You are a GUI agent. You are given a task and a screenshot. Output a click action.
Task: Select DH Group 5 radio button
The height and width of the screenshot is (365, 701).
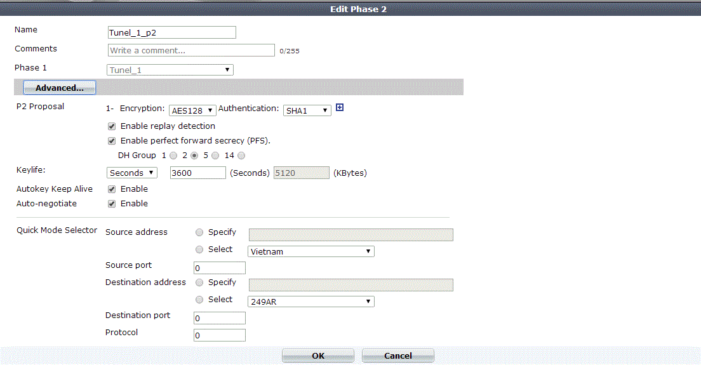tap(215, 156)
